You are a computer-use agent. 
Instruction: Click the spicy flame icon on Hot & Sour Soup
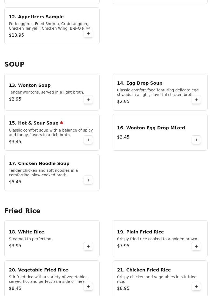pyautogui.click(x=62, y=123)
